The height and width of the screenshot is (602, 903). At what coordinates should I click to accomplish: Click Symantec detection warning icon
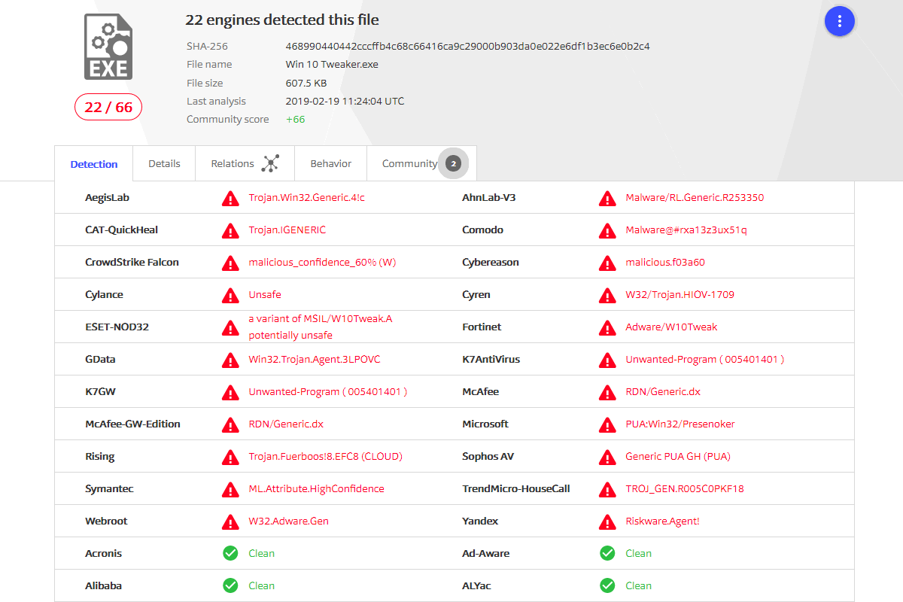230,489
